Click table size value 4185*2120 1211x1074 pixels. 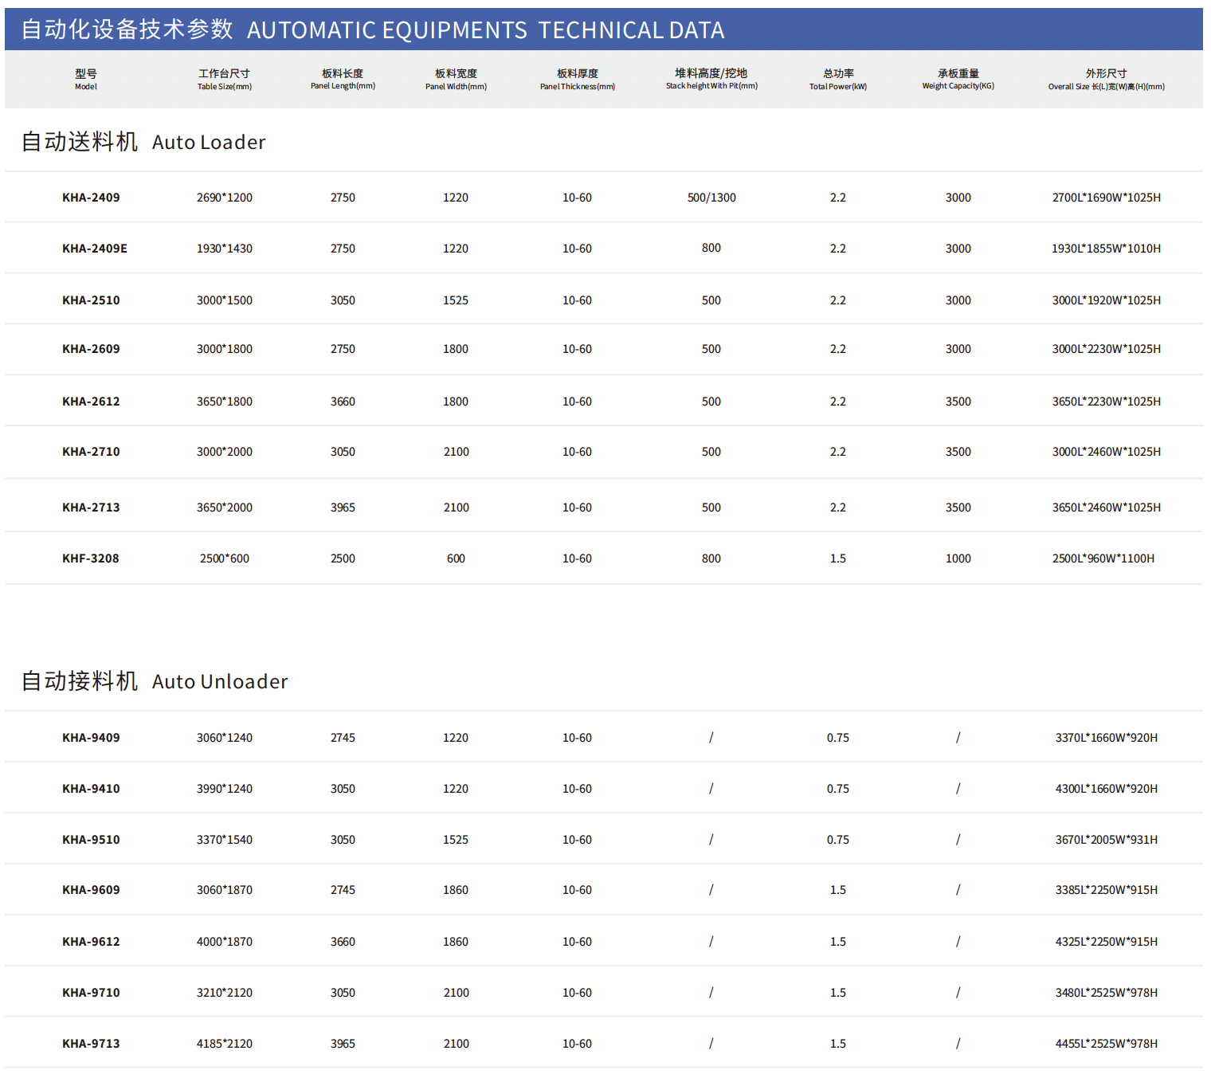click(225, 1044)
